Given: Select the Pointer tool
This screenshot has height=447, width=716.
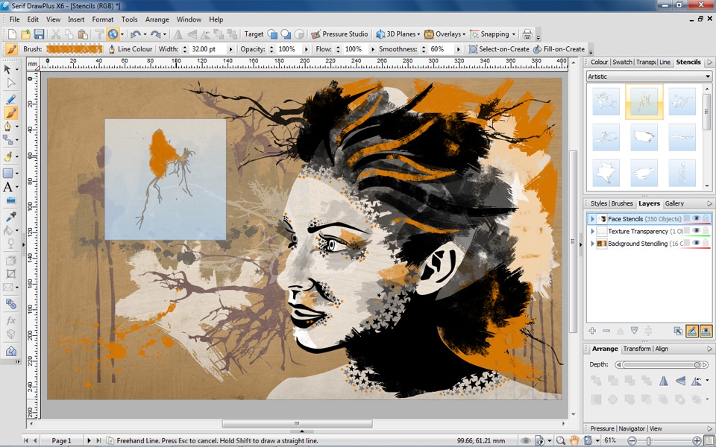Looking at the screenshot, I should (9, 69).
